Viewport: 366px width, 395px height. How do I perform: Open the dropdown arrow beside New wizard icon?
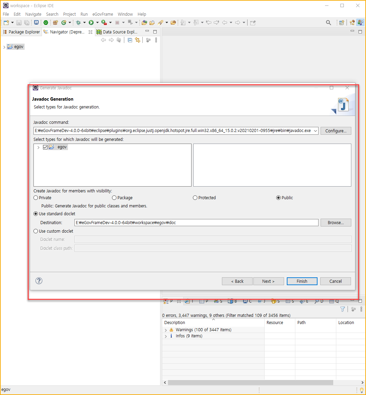[12, 23]
